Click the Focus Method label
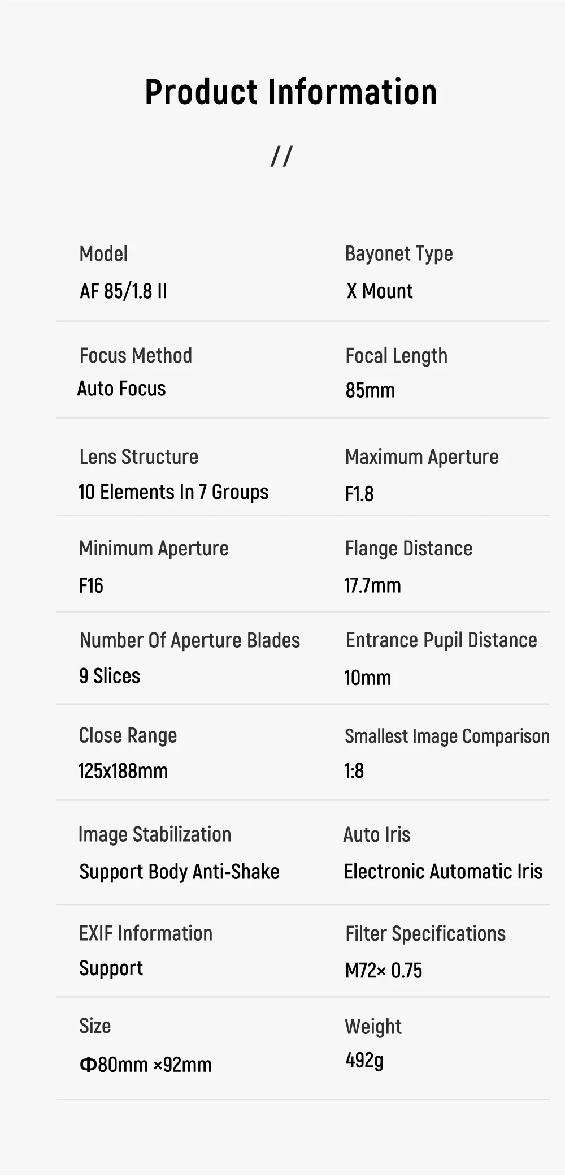 coord(136,356)
